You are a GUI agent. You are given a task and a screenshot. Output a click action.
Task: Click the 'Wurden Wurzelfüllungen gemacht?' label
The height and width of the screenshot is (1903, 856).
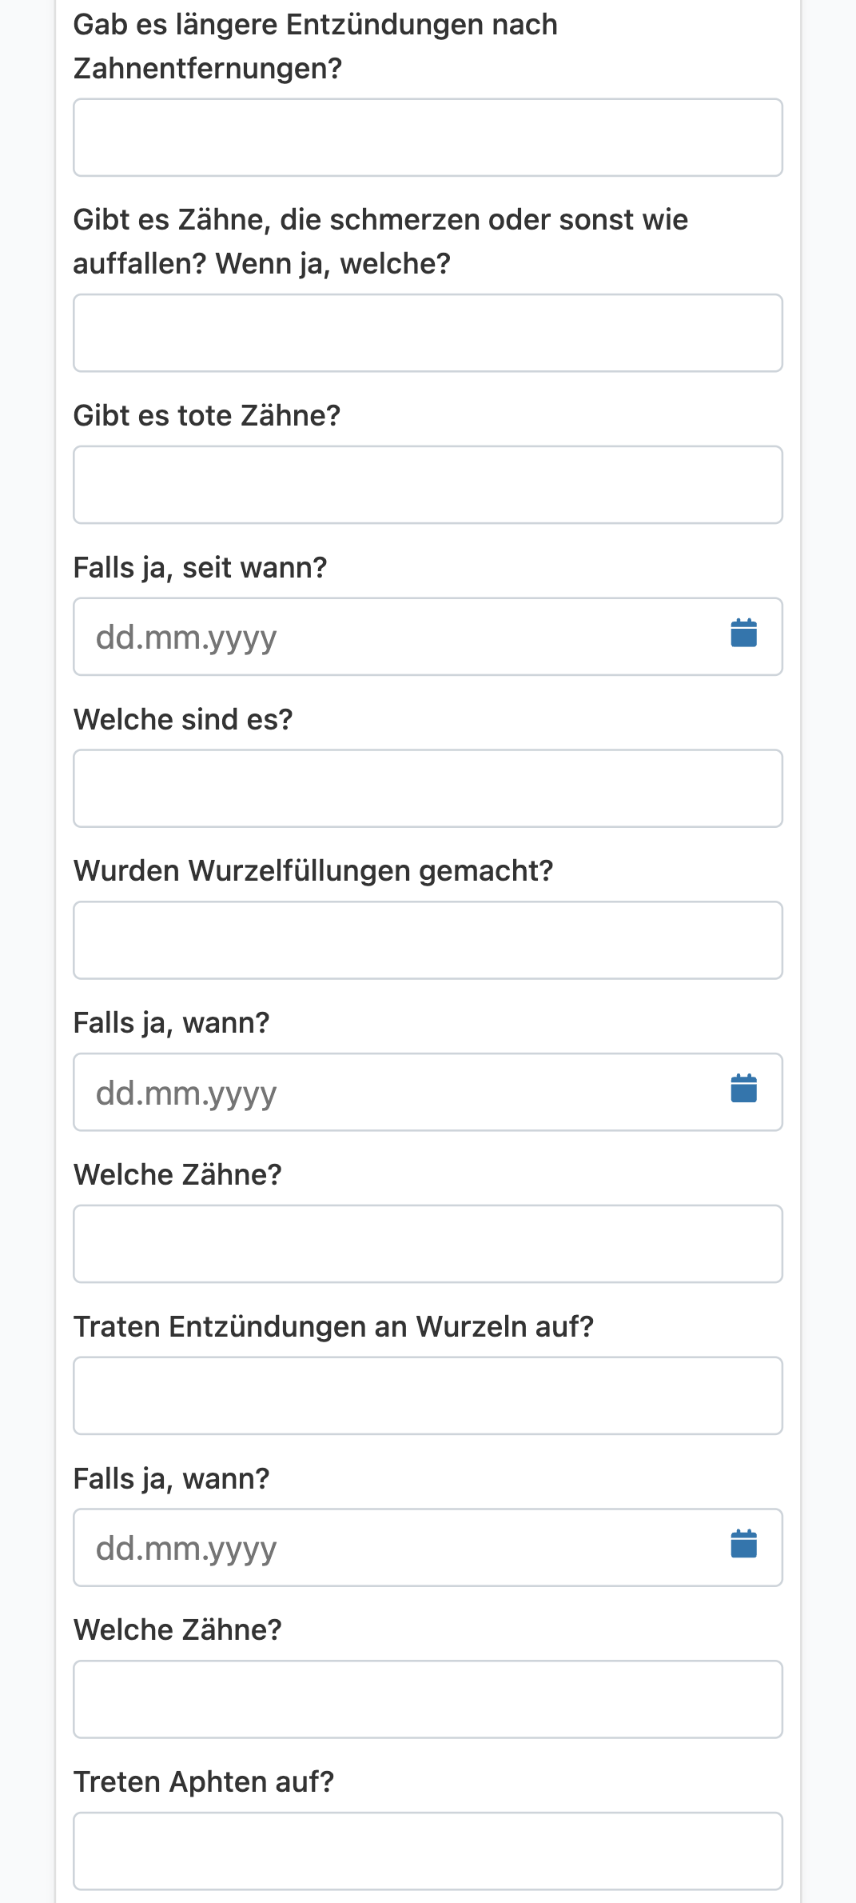[x=313, y=871]
